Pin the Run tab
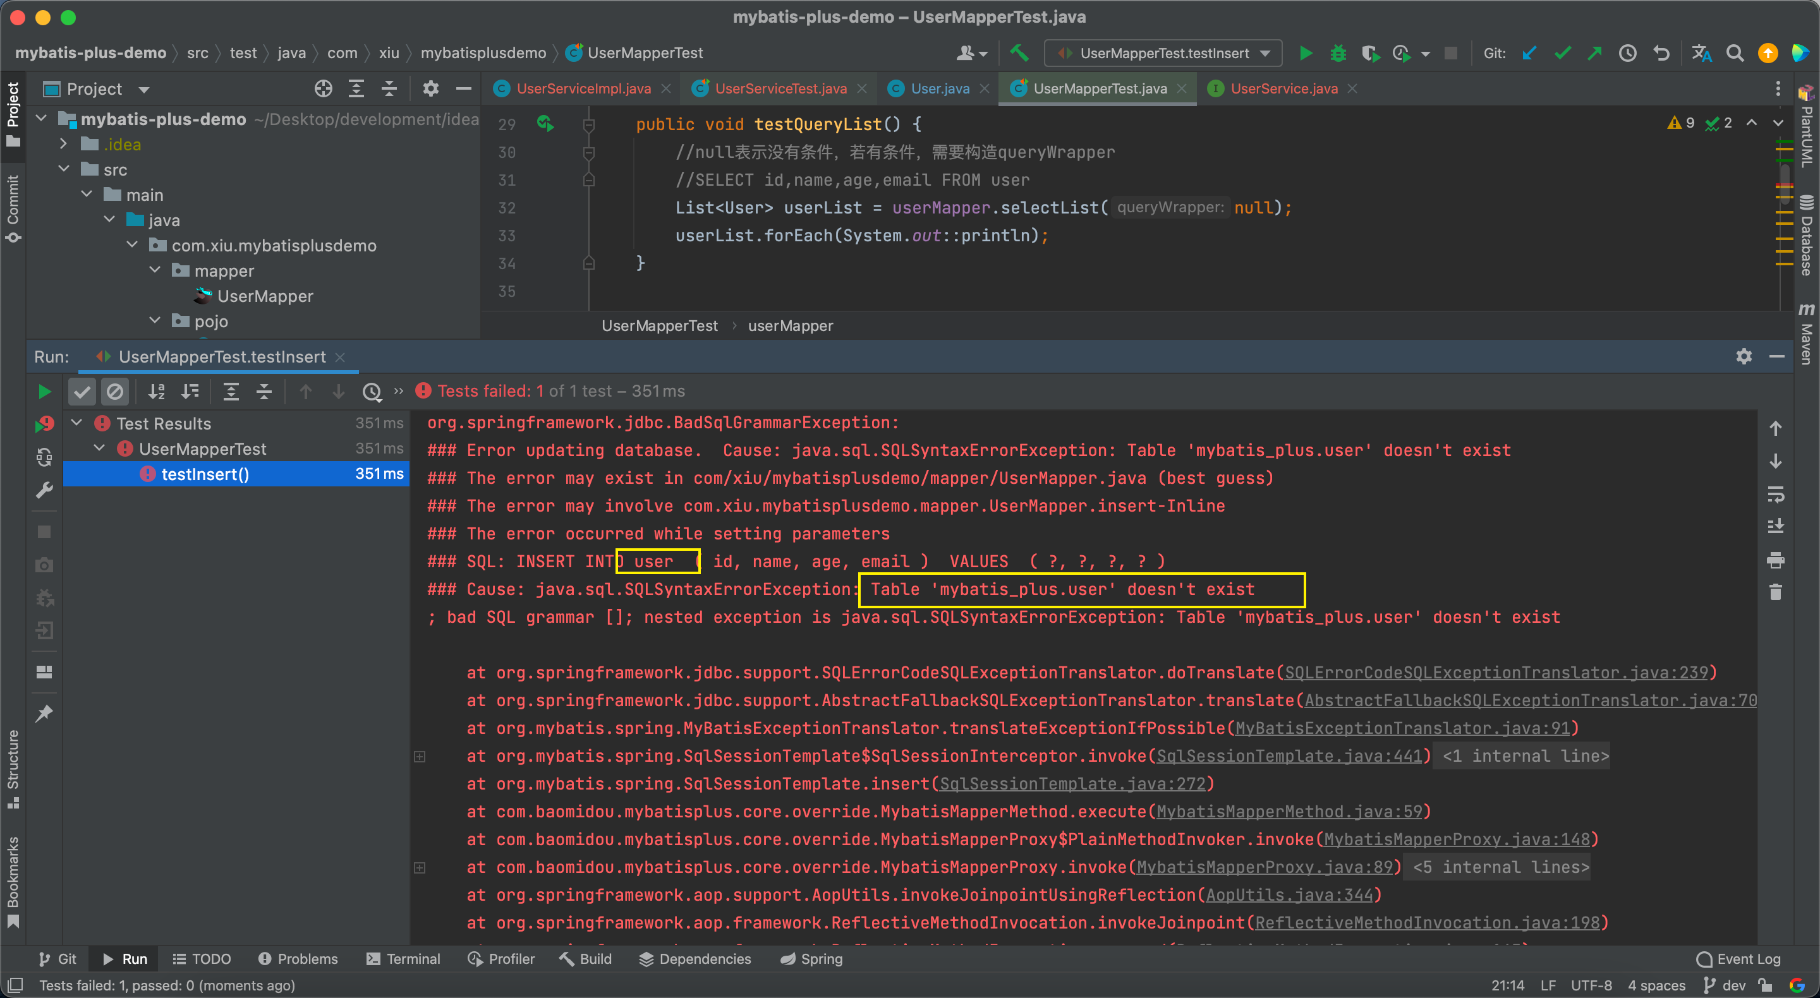The width and height of the screenshot is (1820, 998). click(x=44, y=713)
